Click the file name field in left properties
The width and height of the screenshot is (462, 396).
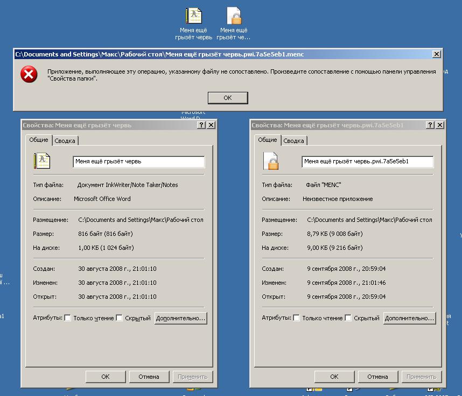tap(138, 161)
